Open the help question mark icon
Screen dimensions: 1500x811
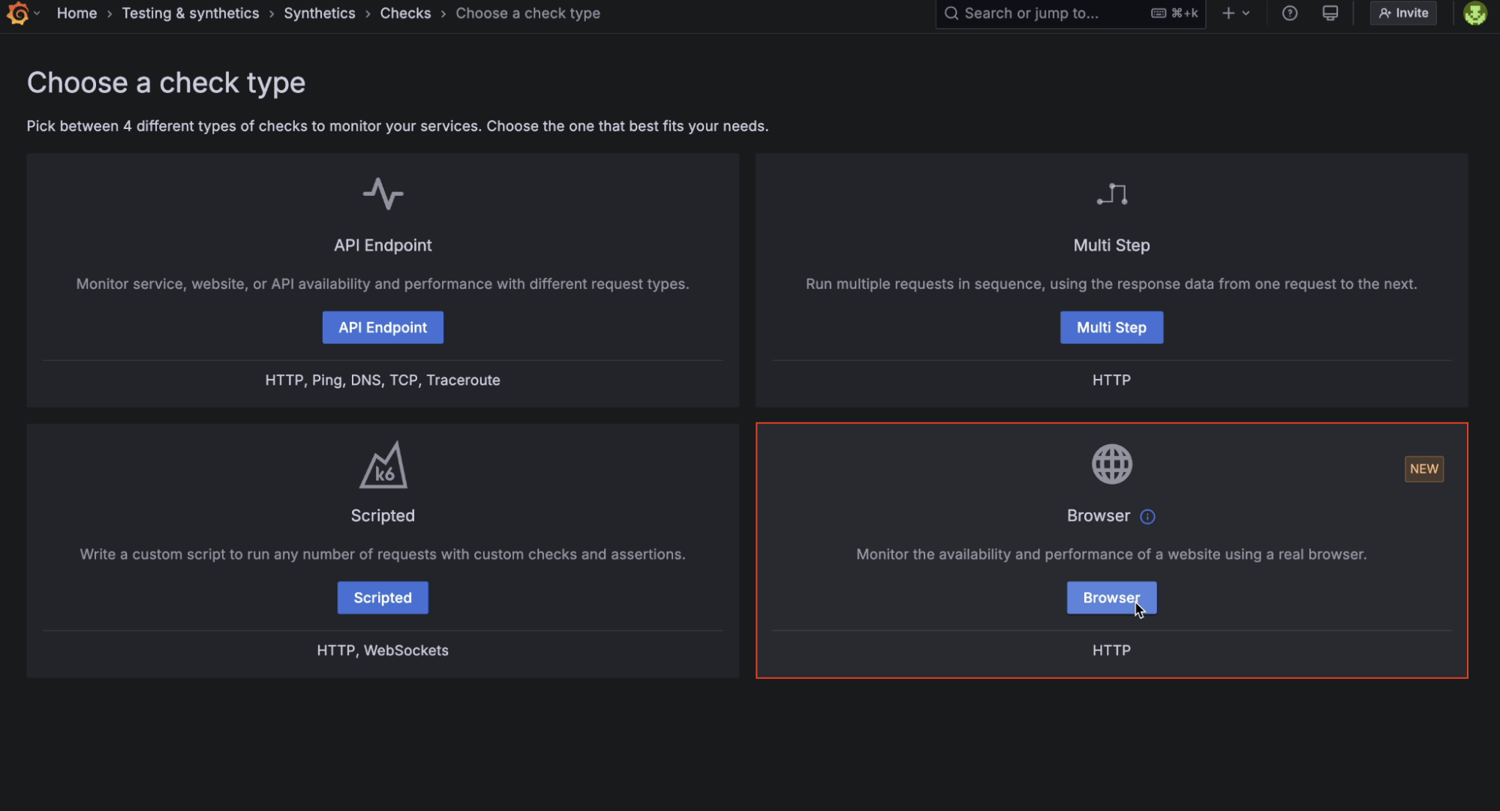coord(1289,14)
